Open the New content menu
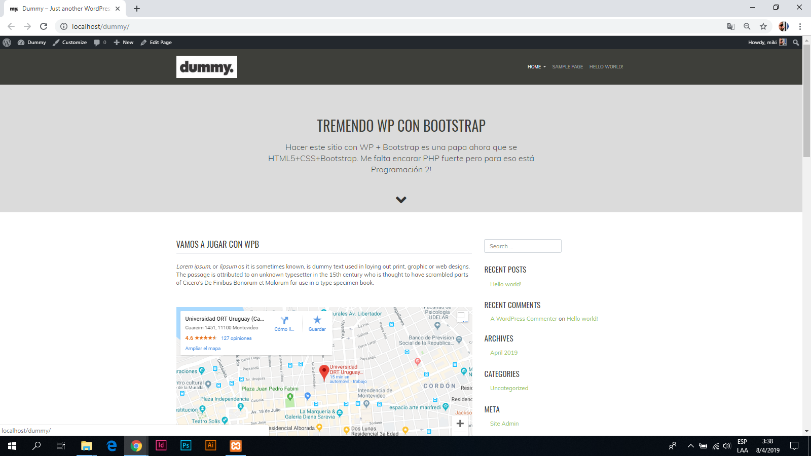 (x=124, y=43)
